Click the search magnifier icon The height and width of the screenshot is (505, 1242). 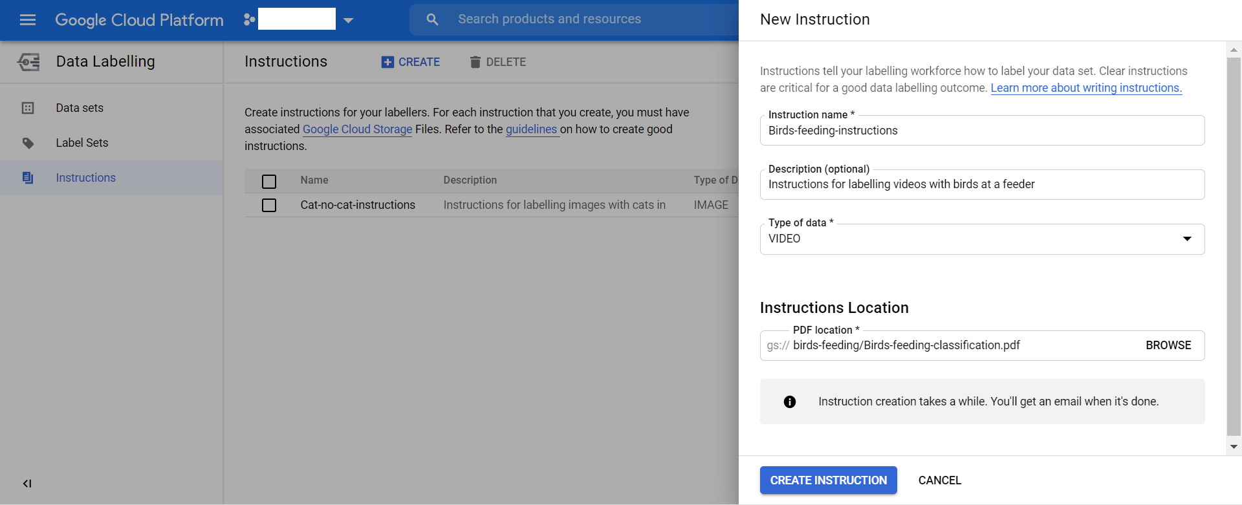432,19
